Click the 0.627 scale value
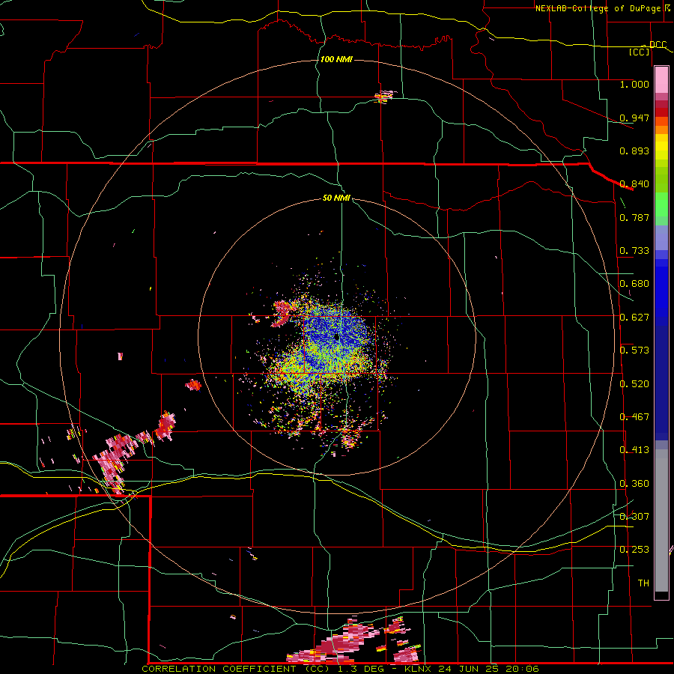 634,318
